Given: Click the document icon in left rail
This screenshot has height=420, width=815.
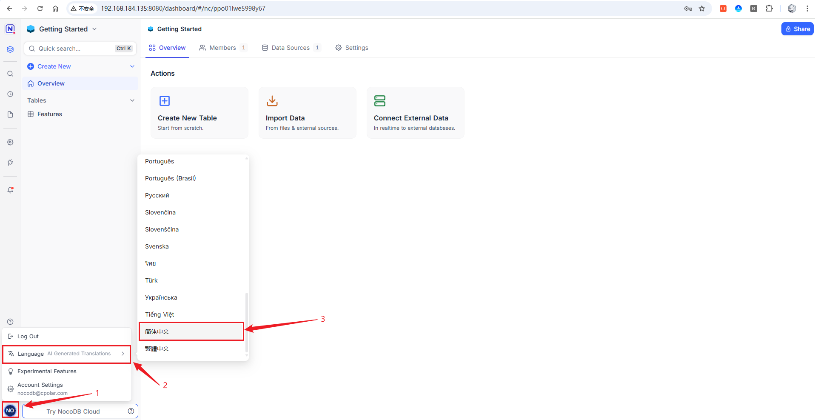Looking at the screenshot, I should point(10,114).
